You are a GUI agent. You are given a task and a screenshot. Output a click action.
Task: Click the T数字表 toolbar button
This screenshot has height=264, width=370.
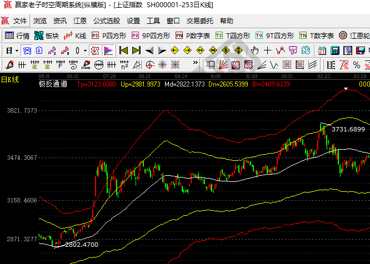tap(317, 35)
